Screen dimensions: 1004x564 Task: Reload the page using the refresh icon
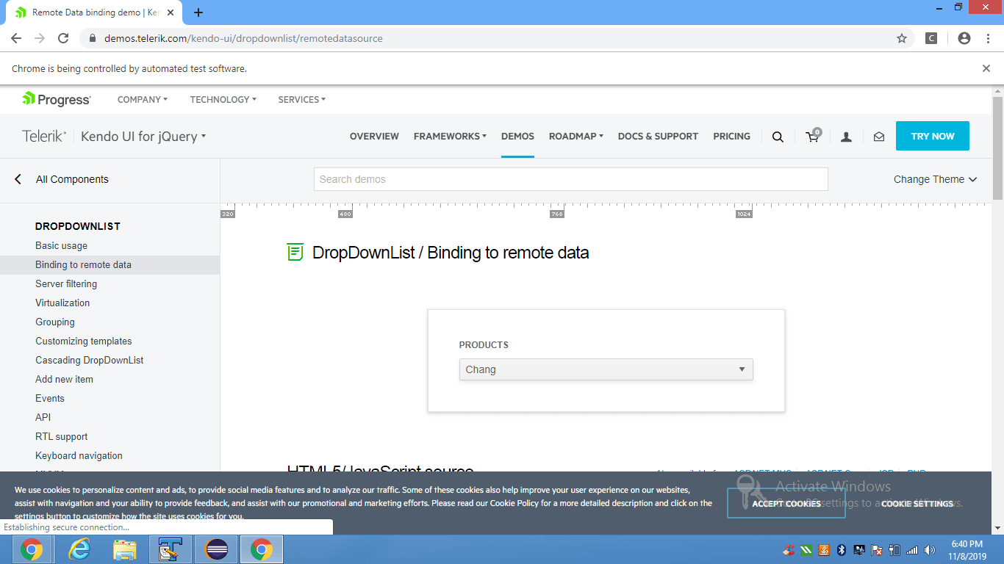pyautogui.click(x=62, y=38)
